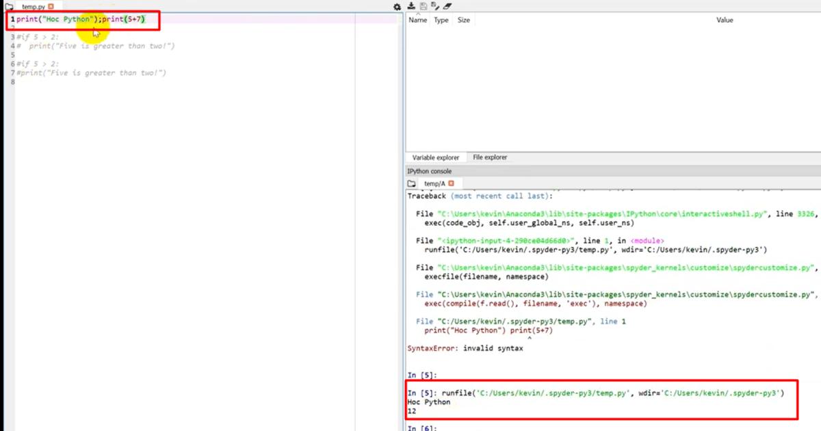
Task: Click the browse tabs folder icon in editor
Action: click(x=9, y=6)
